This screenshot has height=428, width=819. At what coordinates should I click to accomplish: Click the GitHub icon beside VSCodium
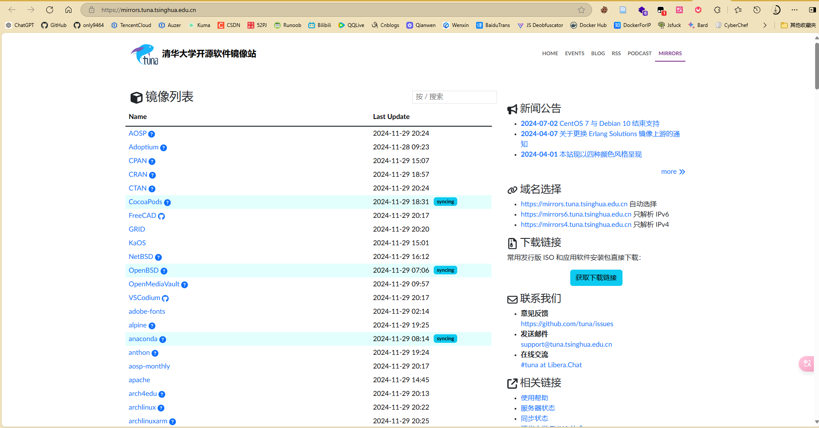pos(165,298)
